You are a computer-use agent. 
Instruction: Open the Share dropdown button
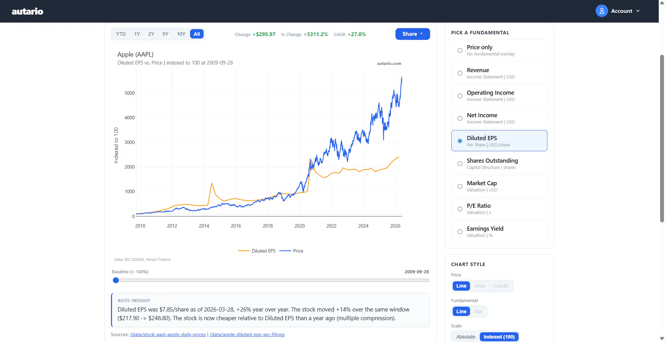tap(412, 34)
